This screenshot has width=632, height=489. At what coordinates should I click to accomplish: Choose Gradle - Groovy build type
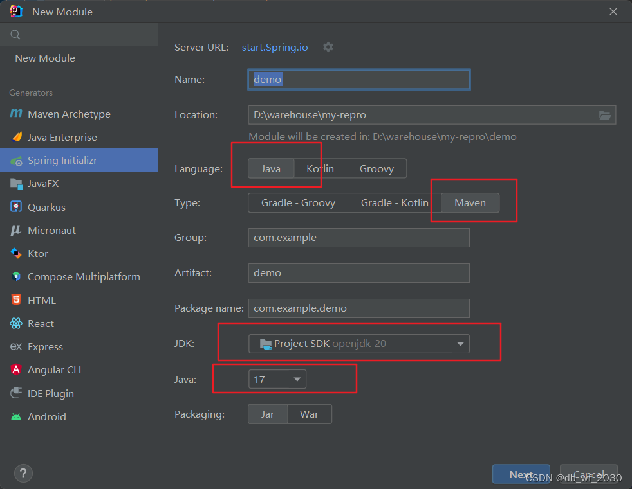(298, 203)
